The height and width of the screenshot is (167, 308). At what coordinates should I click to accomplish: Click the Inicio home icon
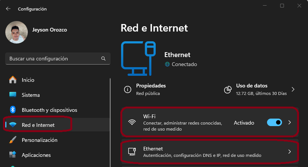click(x=13, y=80)
